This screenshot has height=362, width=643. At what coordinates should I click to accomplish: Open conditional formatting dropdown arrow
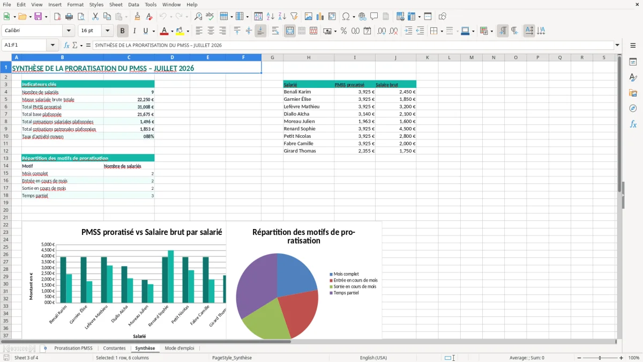pyautogui.click(x=491, y=31)
